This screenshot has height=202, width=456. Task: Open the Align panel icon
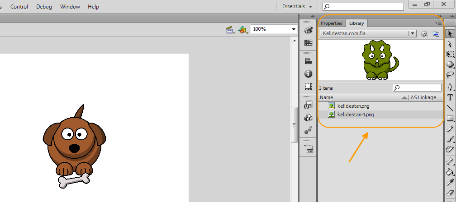coord(308,61)
